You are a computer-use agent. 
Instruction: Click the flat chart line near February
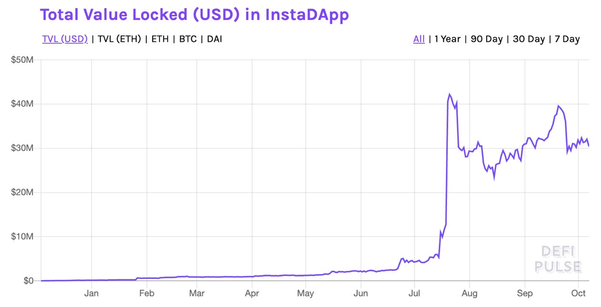click(147, 278)
